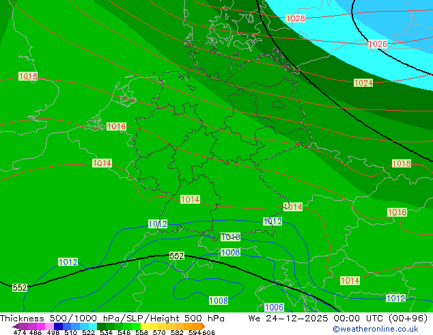Click the 1008 label over northern Italy low
The width and height of the screenshot is (433, 335).
pyautogui.click(x=219, y=300)
